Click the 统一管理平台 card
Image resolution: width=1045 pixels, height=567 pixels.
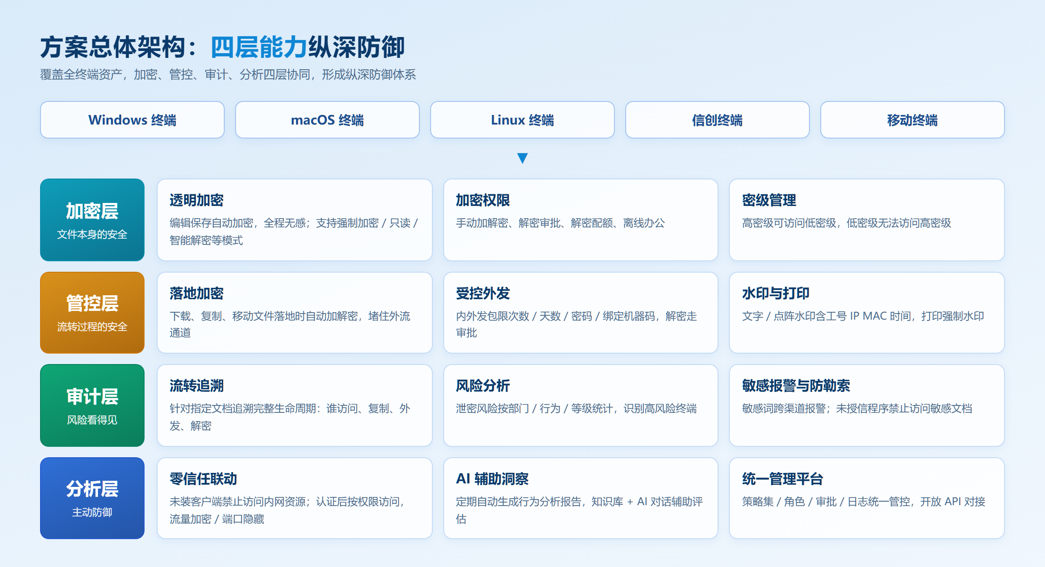tap(867, 498)
